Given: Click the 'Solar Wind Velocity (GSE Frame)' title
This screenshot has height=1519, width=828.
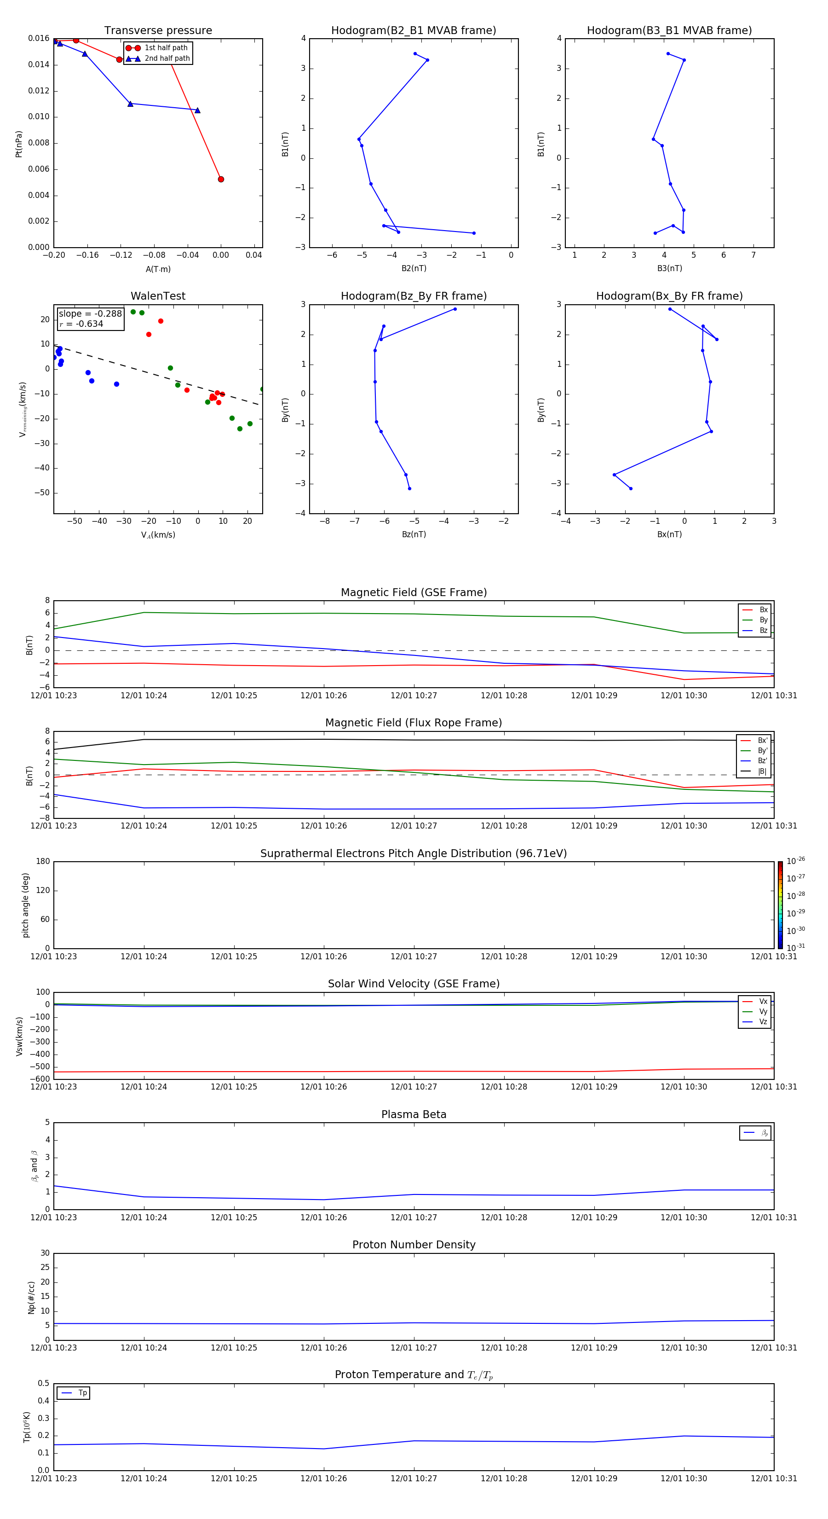Looking at the screenshot, I should pyautogui.click(x=414, y=984).
